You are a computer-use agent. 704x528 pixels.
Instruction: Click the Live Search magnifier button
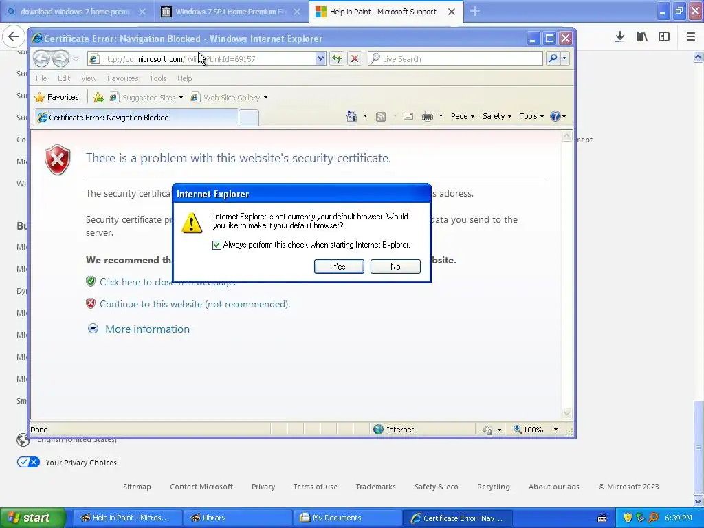553,58
